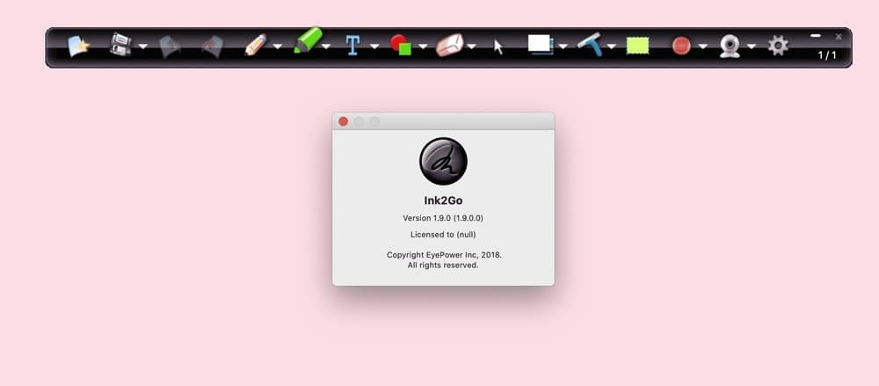
Task: Click the Copyright EyePower Inc, 2018 text
Action: pyautogui.click(x=444, y=255)
